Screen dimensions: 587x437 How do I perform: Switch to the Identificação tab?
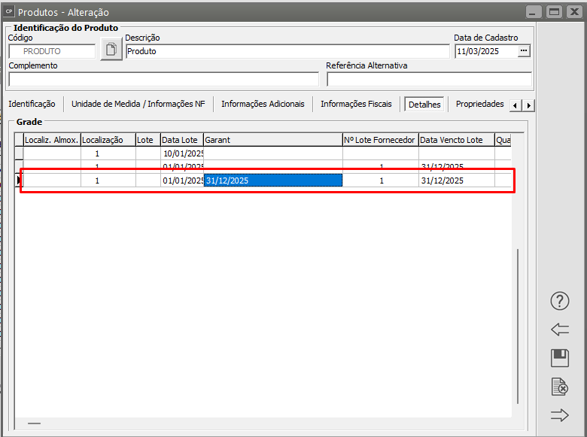(x=32, y=105)
